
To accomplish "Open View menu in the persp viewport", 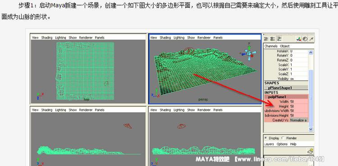I will [154, 38].
